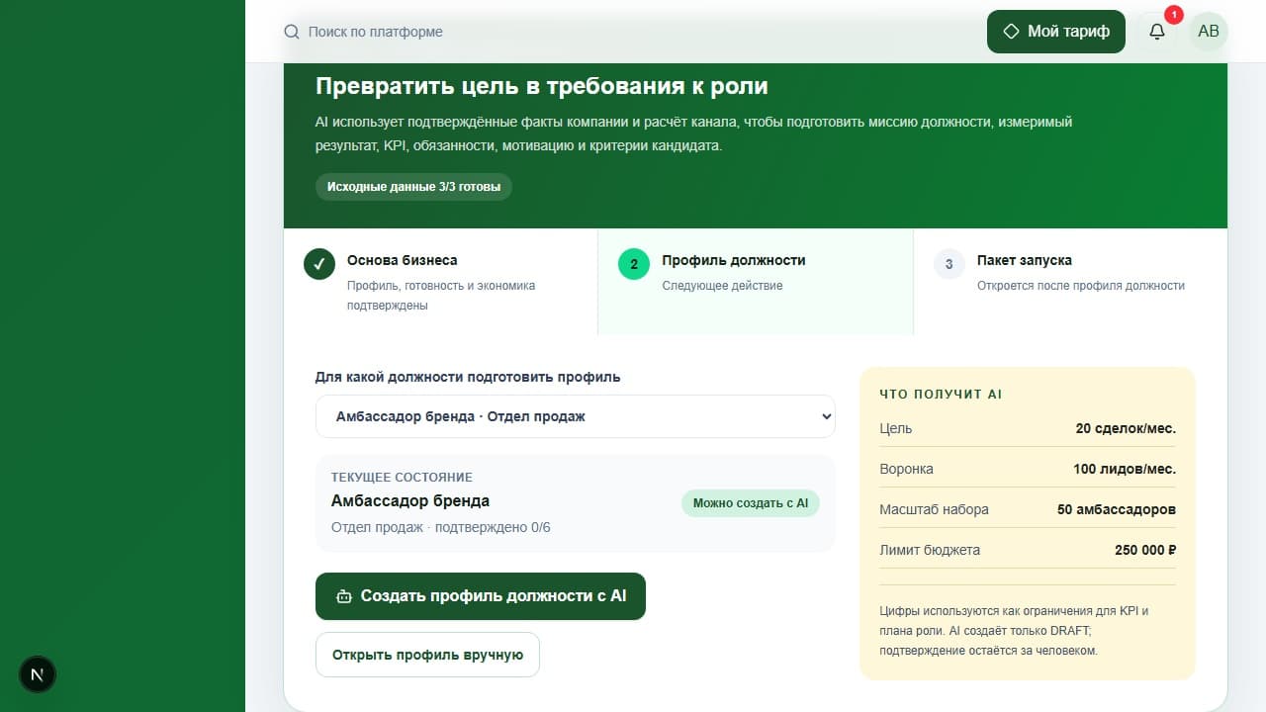Select the 'Основа бизнеса' step tab
The image size is (1266, 712).
tap(440, 282)
